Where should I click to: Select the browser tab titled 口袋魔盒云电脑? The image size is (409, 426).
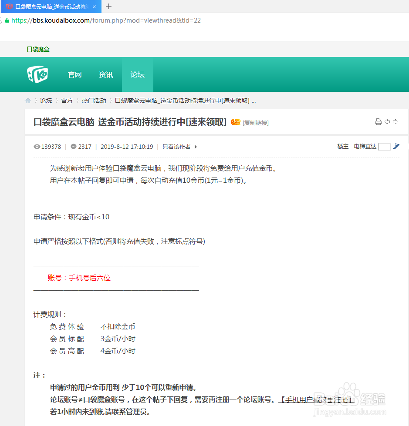coord(51,7)
